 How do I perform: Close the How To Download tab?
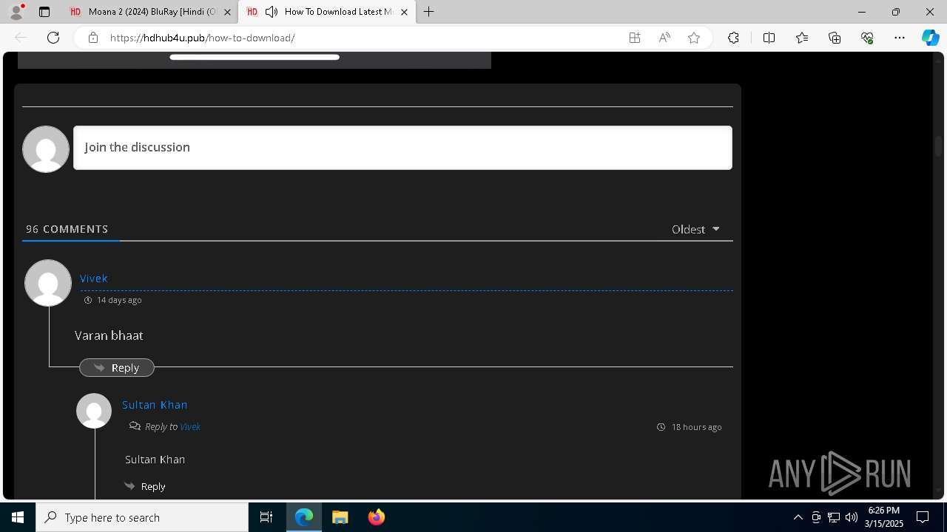coord(404,12)
